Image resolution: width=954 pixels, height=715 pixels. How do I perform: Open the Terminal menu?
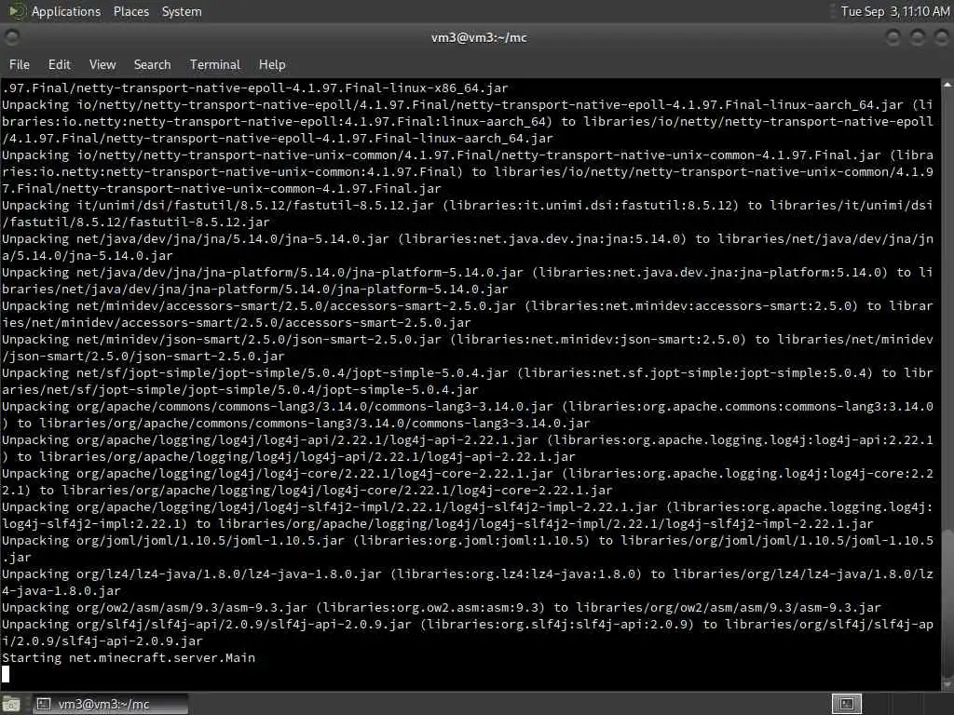(x=215, y=64)
